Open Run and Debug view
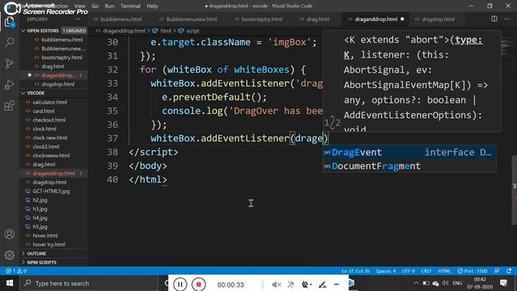 (10, 84)
